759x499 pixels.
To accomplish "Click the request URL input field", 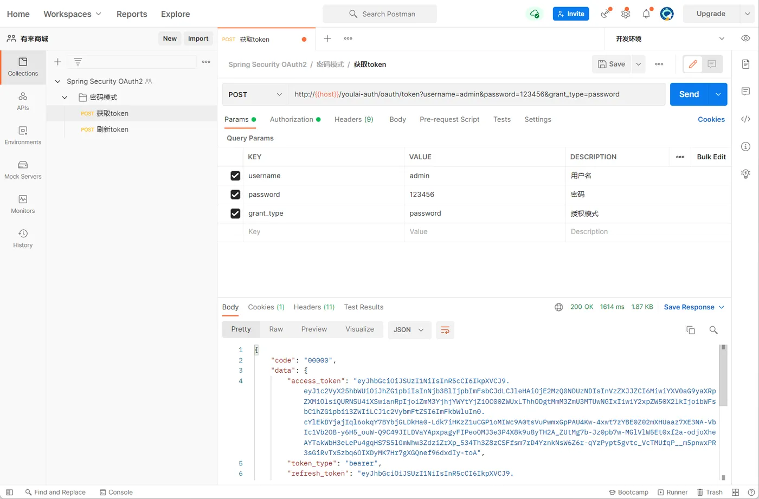I will coord(476,94).
